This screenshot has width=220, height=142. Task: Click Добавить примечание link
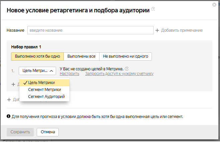(x=182, y=30)
